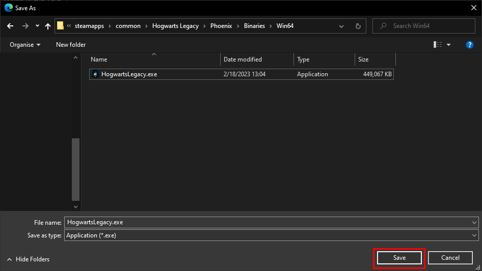The image size is (482, 271).
Task: Click the 449,067 KB size cell
Action: point(377,74)
